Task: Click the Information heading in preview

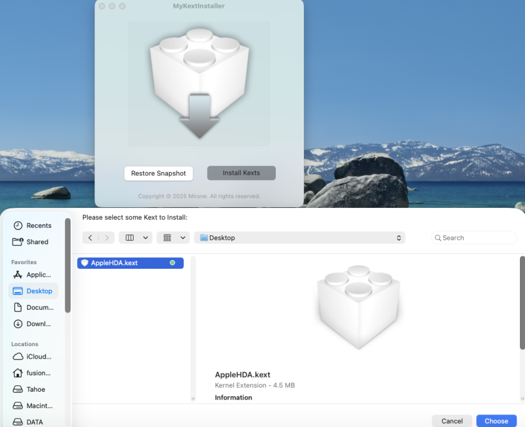Action: pos(233,397)
